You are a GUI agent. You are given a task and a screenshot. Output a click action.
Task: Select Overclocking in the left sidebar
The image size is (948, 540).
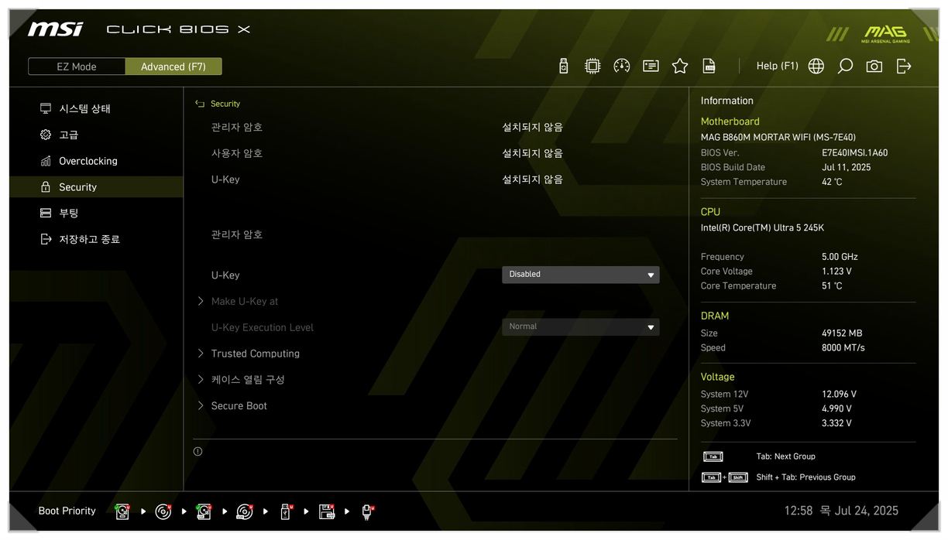88,161
